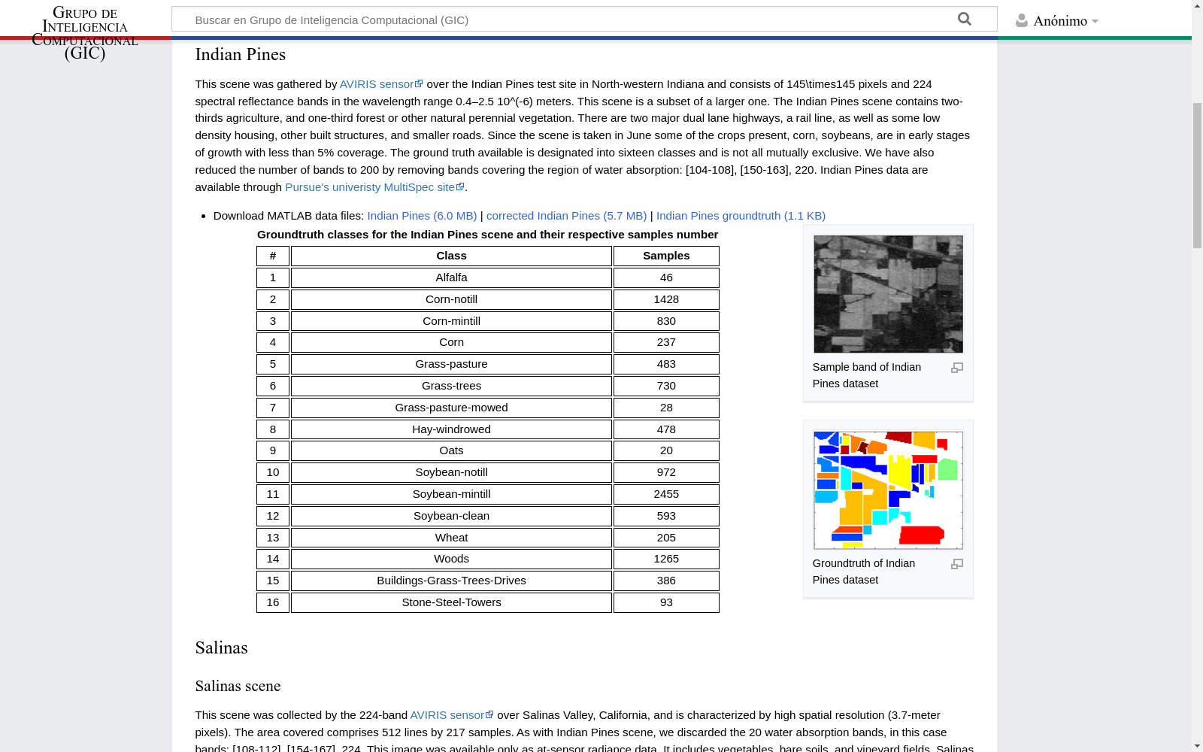1203x752 pixels.
Task: Select the Corn-notill table cell
Action: tap(451, 300)
